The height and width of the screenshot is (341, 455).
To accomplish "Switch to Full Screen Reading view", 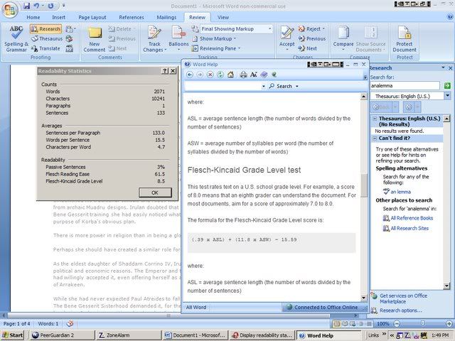I will (x=345, y=324).
